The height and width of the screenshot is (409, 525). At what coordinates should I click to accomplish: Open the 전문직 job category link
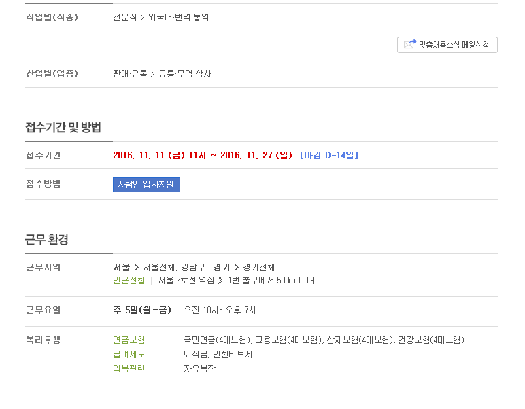124,17
